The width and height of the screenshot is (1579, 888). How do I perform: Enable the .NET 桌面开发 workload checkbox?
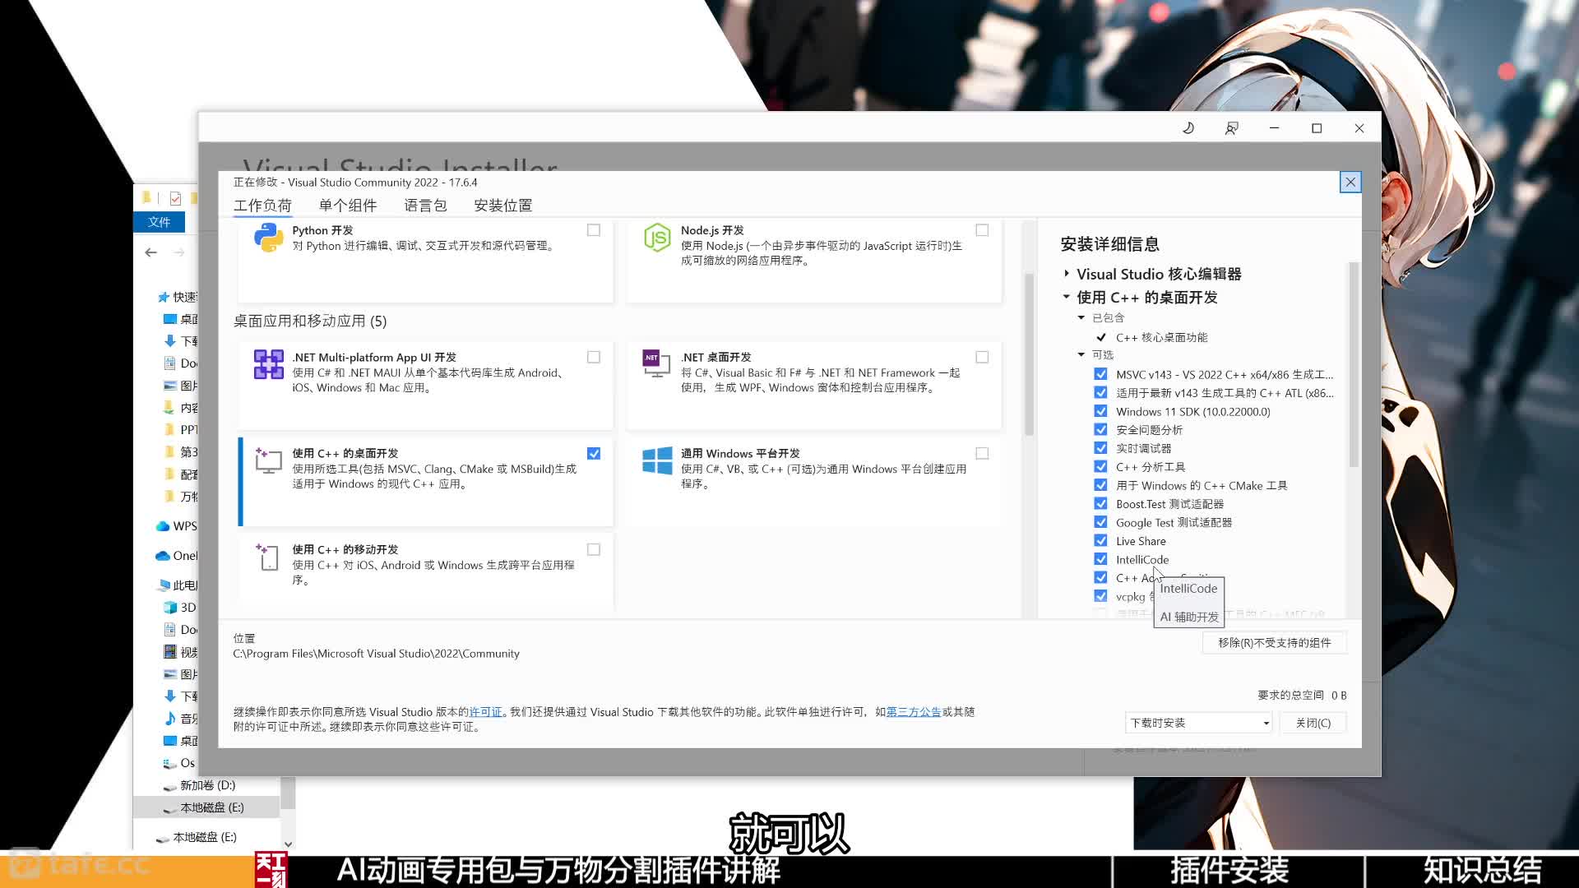(x=982, y=357)
